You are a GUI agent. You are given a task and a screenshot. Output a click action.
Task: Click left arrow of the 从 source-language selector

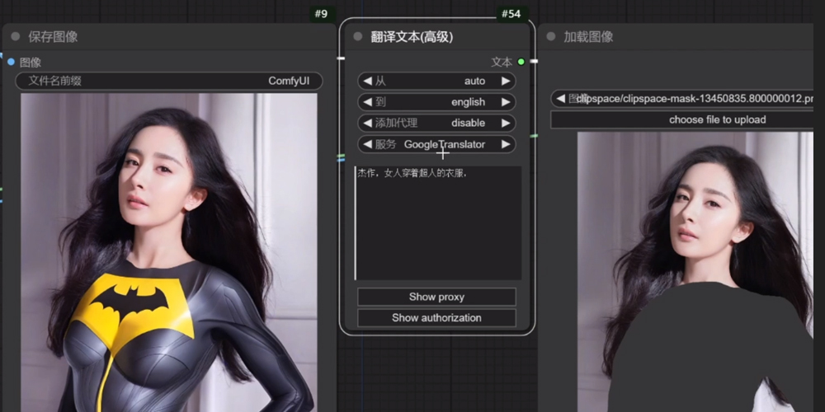pos(367,81)
